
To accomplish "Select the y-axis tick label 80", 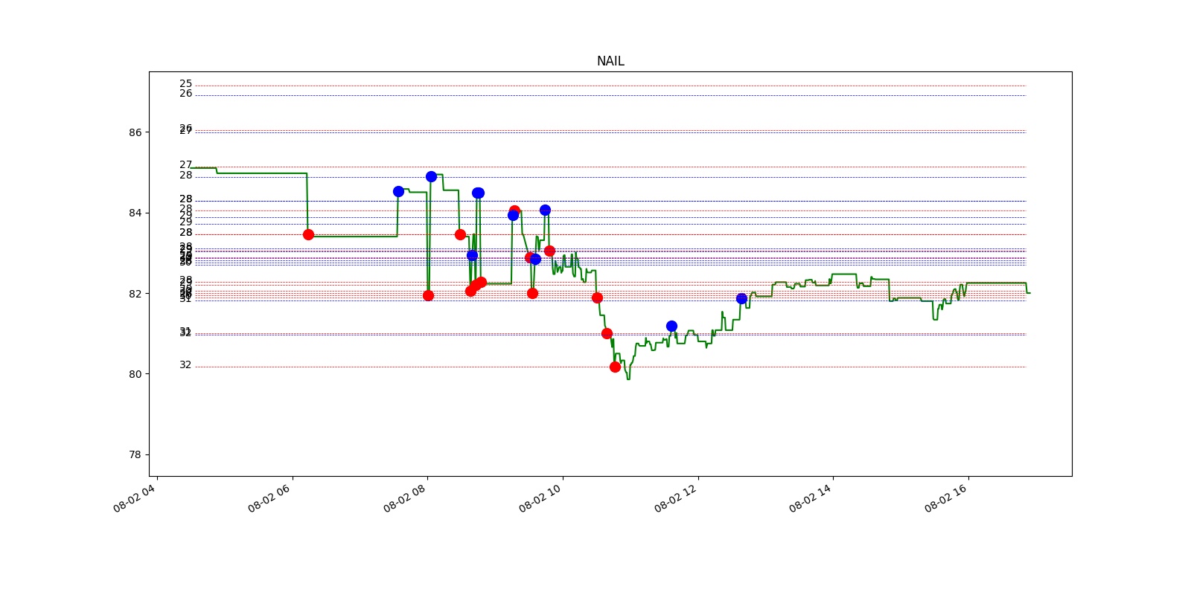I will (135, 374).
